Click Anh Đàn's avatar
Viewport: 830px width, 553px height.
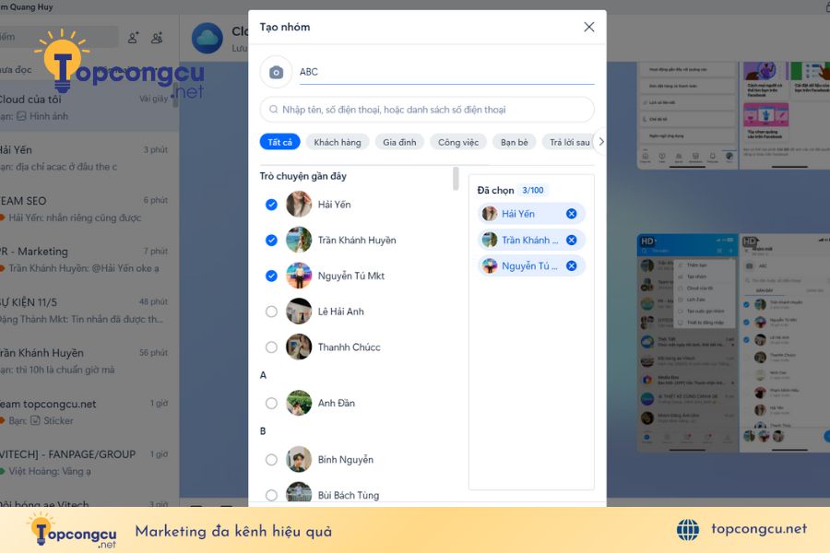tap(299, 404)
